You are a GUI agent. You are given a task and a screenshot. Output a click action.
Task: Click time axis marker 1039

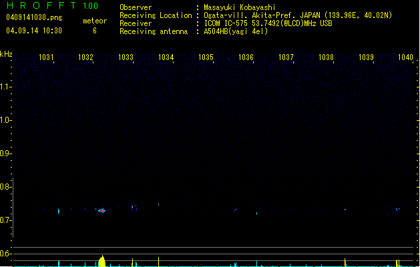[366, 57]
